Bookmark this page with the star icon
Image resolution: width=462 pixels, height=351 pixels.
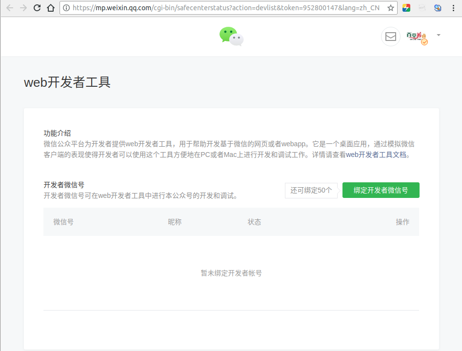(391, 8)
